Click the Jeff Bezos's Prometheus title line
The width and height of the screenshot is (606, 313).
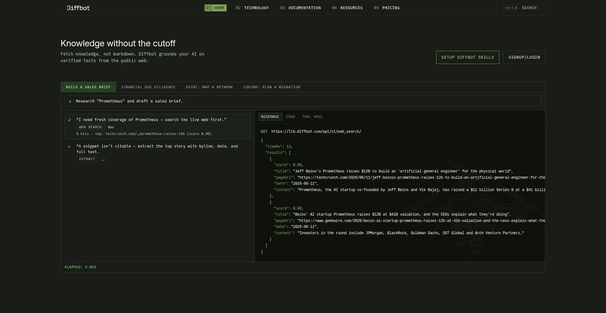(x=393, y=171)
